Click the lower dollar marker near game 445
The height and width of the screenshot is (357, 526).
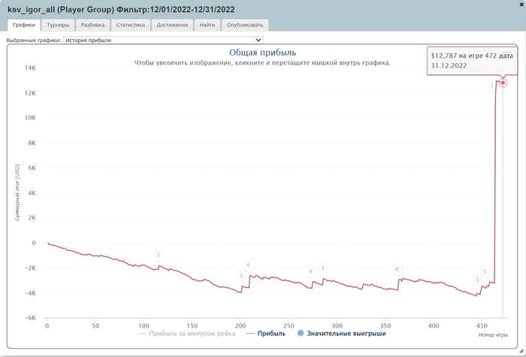[x=478, y=280]
